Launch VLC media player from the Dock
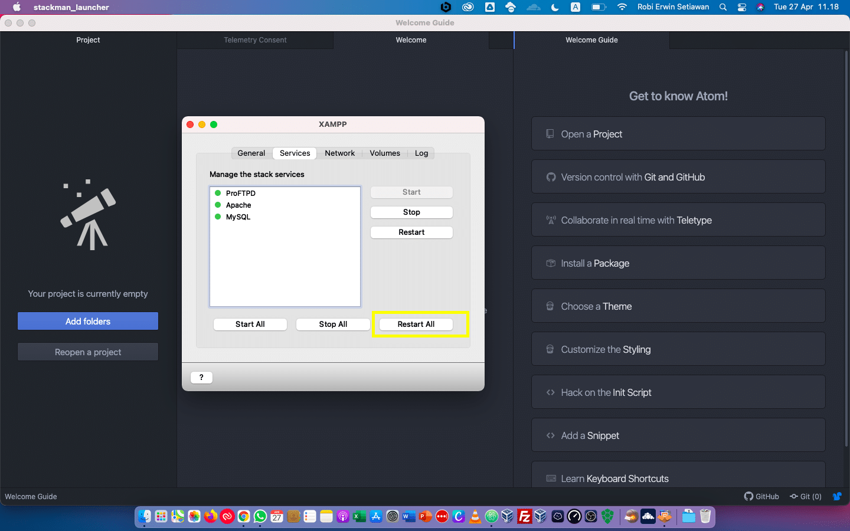This screenshot has width=850, height=531. click(x=475, y=517)
